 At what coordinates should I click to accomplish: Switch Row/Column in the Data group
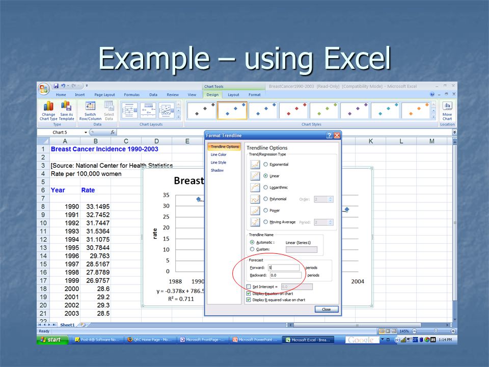click(x=91, y=111)
